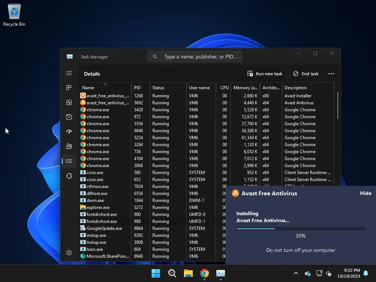Screen dimensions: 376x282
Task: Click the muted volume tray icon
Action: (329, 273)
